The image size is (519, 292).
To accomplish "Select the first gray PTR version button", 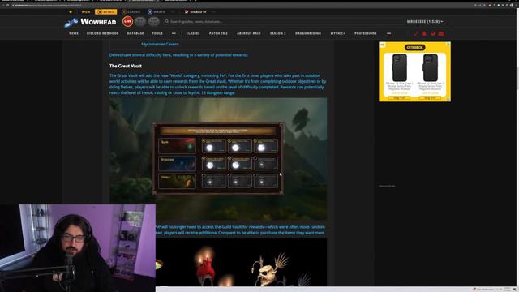I will 140,22.
